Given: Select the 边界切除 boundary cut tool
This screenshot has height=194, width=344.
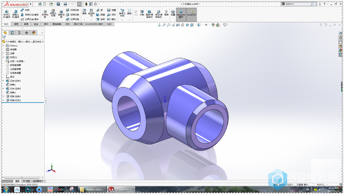Looking at the screenshot, I should [x=73, y=19].
